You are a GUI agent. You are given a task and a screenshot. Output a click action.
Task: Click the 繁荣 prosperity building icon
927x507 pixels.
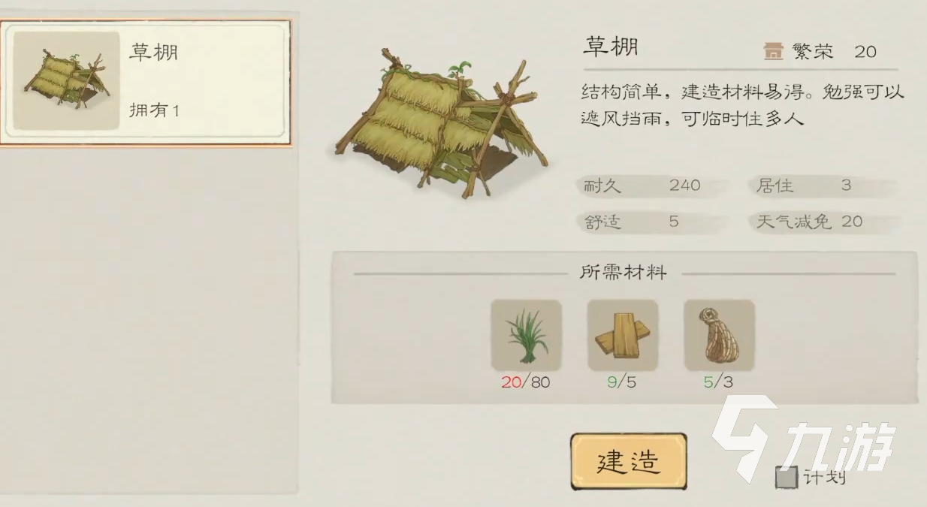point(773,51)
